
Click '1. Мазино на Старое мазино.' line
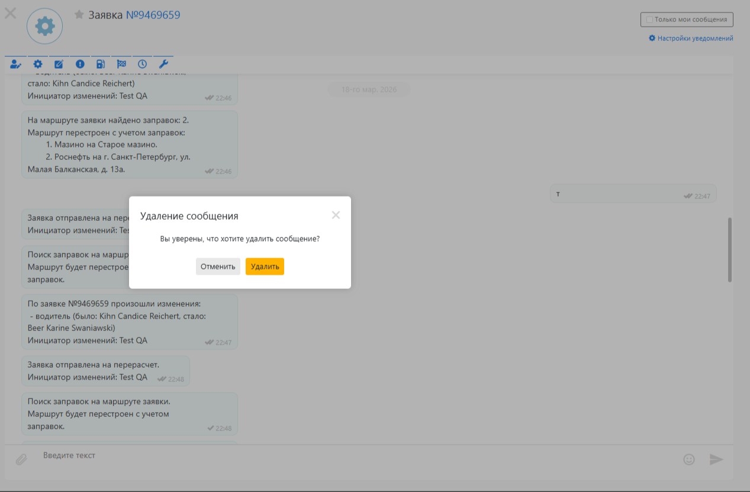tap(102, 144)
